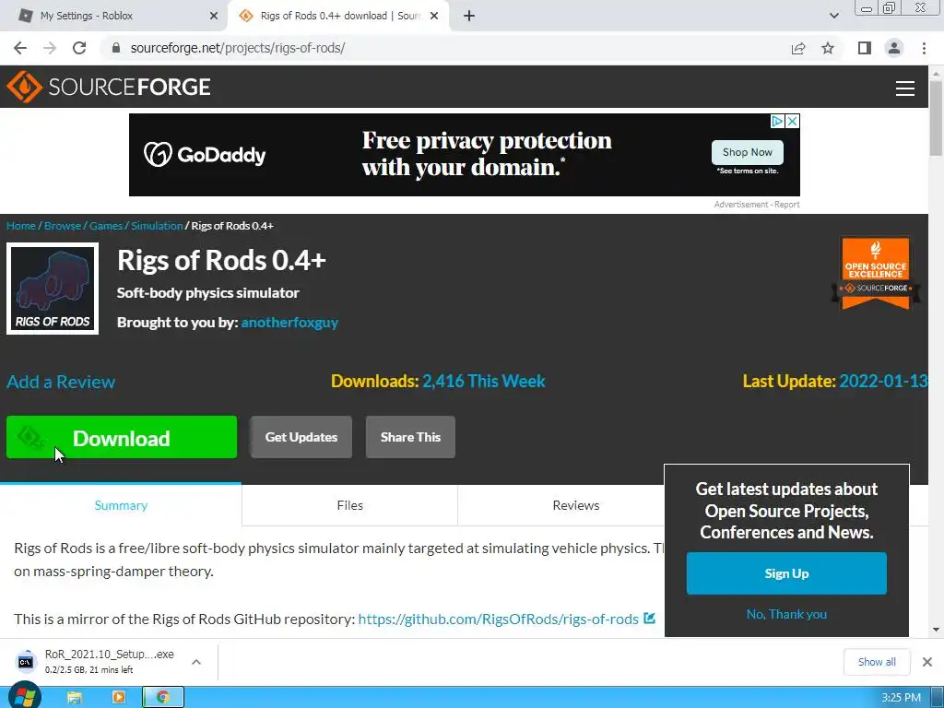This screenshot has width=944, height=708.
Task: Close the Rigs of Rods SourceForge tab
Action: [435, 16]
